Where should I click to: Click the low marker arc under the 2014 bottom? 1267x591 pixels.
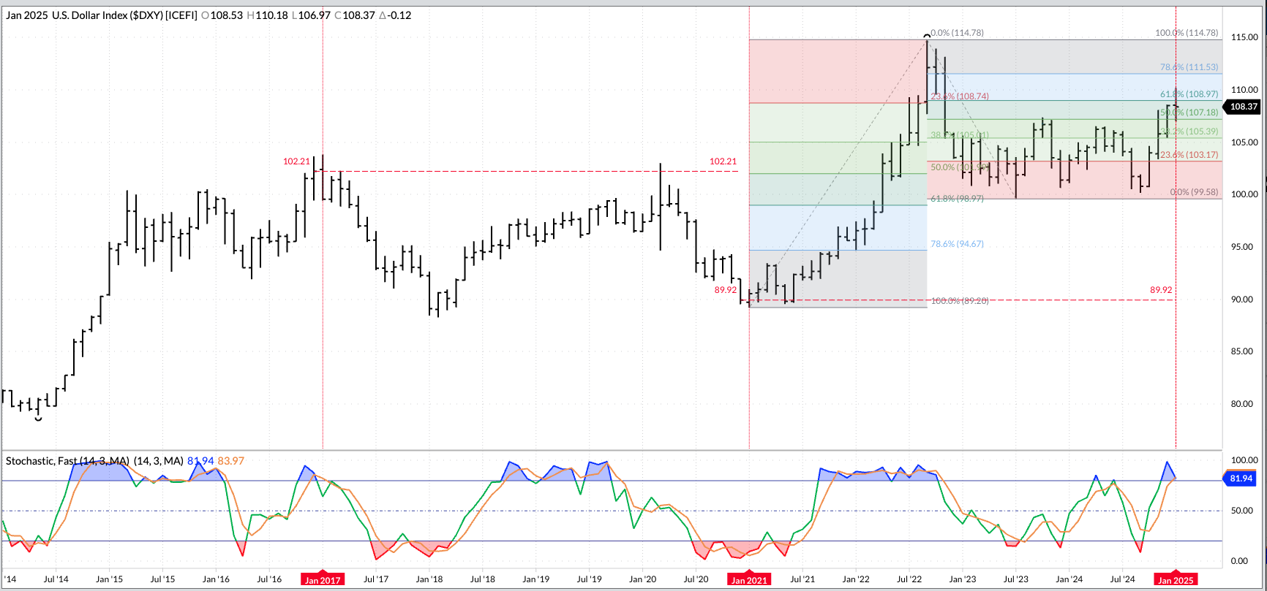coord(39,419)
